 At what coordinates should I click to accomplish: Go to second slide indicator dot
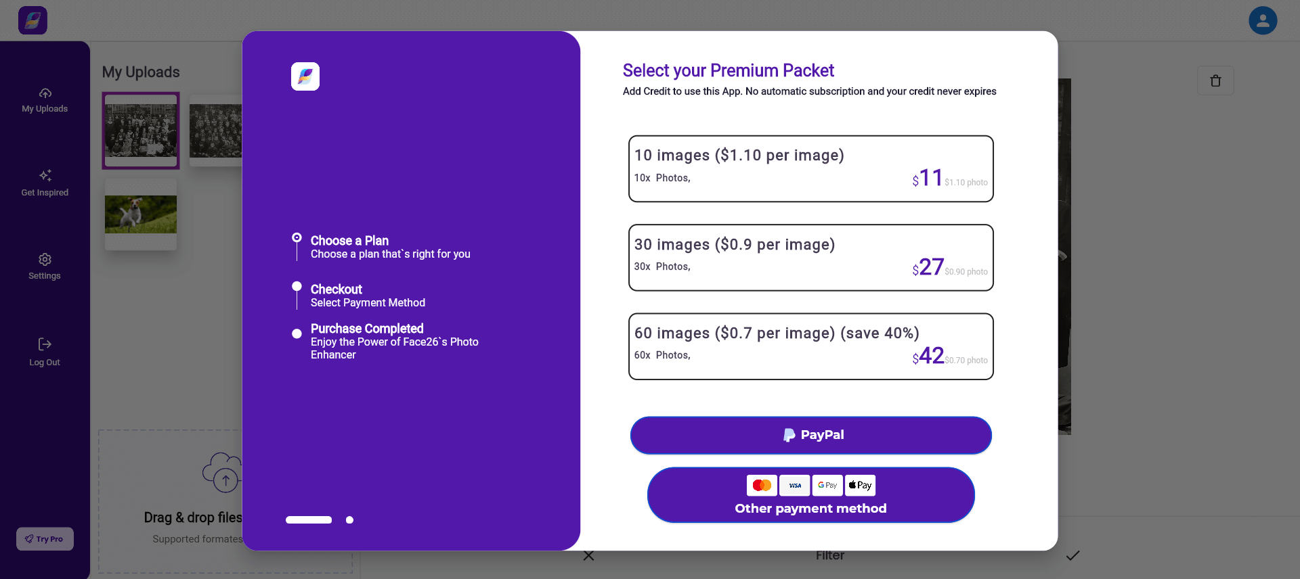coord(349,520)
